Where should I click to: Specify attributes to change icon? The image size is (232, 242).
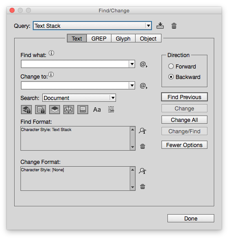(x=142, y=171)
